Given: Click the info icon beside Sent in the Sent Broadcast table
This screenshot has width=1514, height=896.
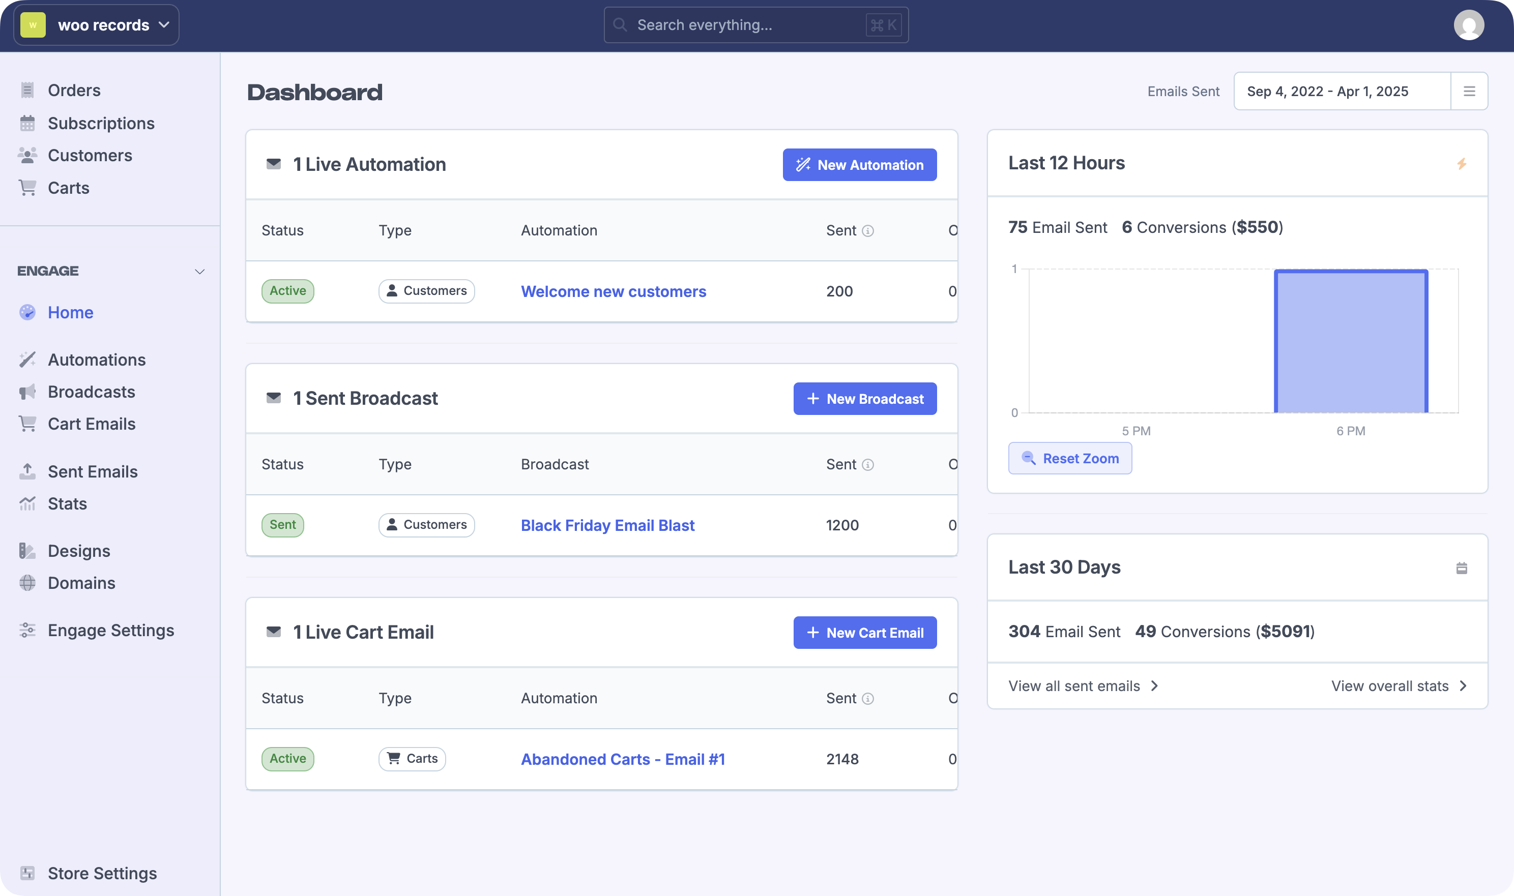Looking at the screenshot, I should coord(868,465).
